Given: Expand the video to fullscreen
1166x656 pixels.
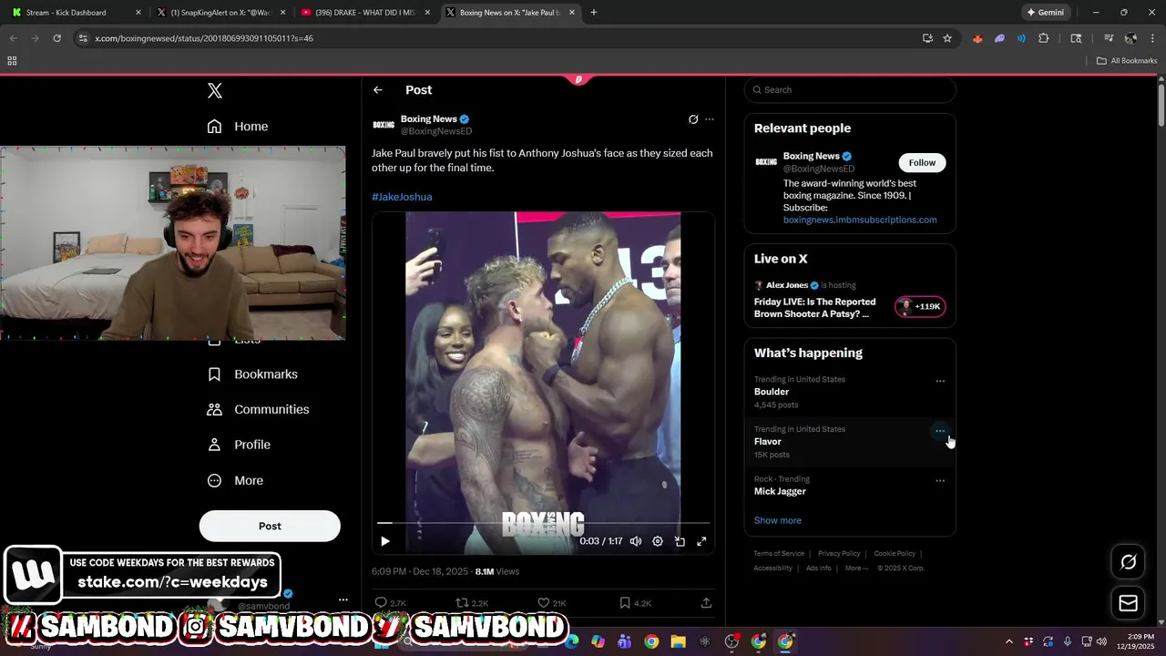Looking at the screenshot, I should coord(701,541).
